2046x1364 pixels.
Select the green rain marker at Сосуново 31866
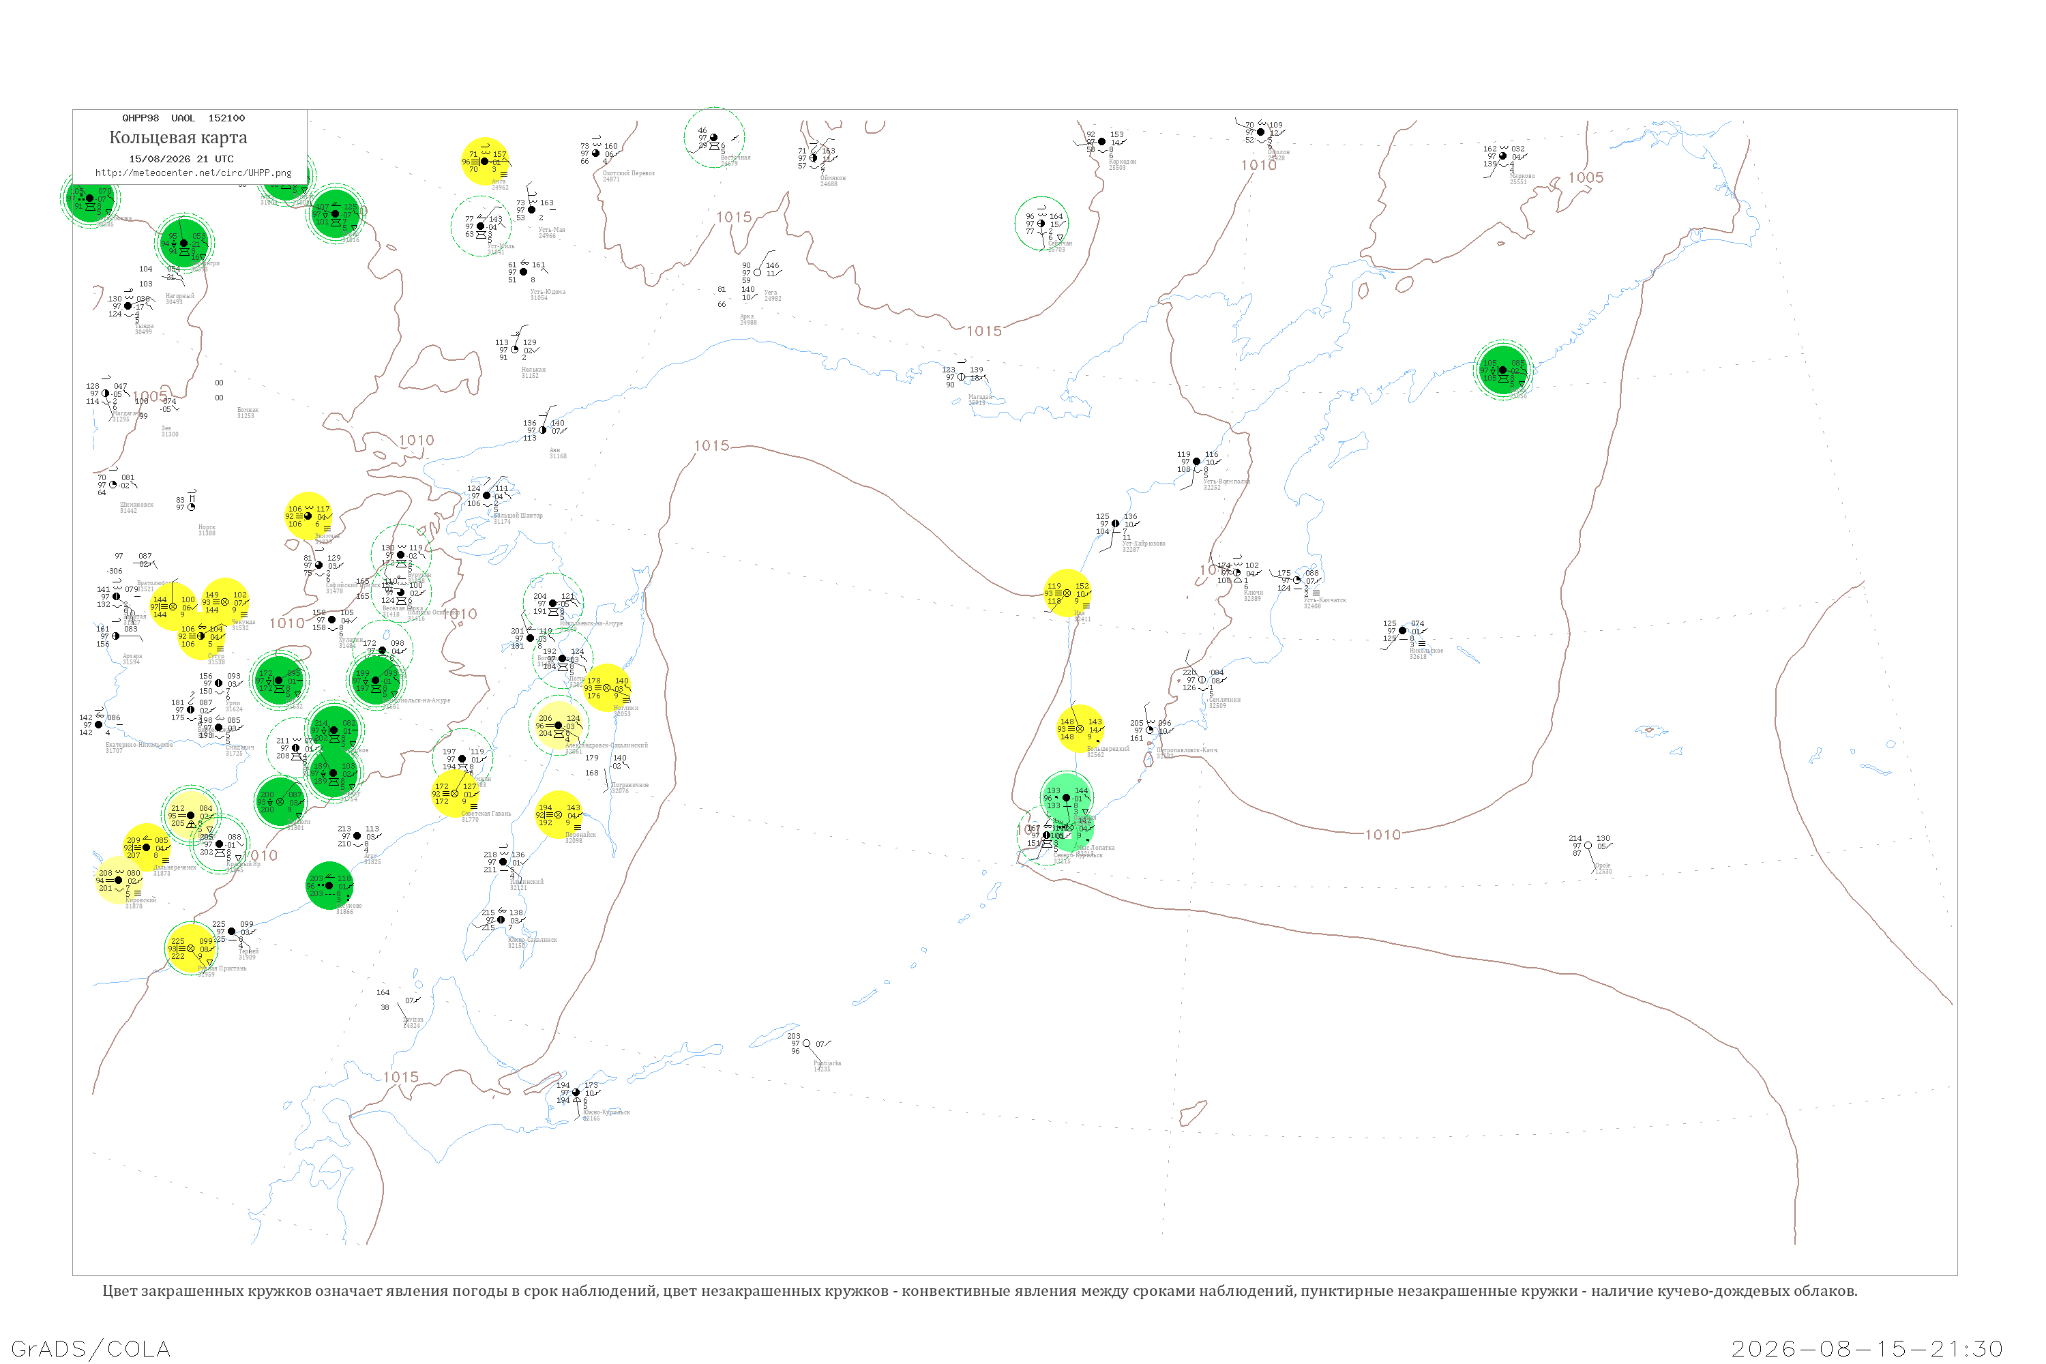(329, 885)
